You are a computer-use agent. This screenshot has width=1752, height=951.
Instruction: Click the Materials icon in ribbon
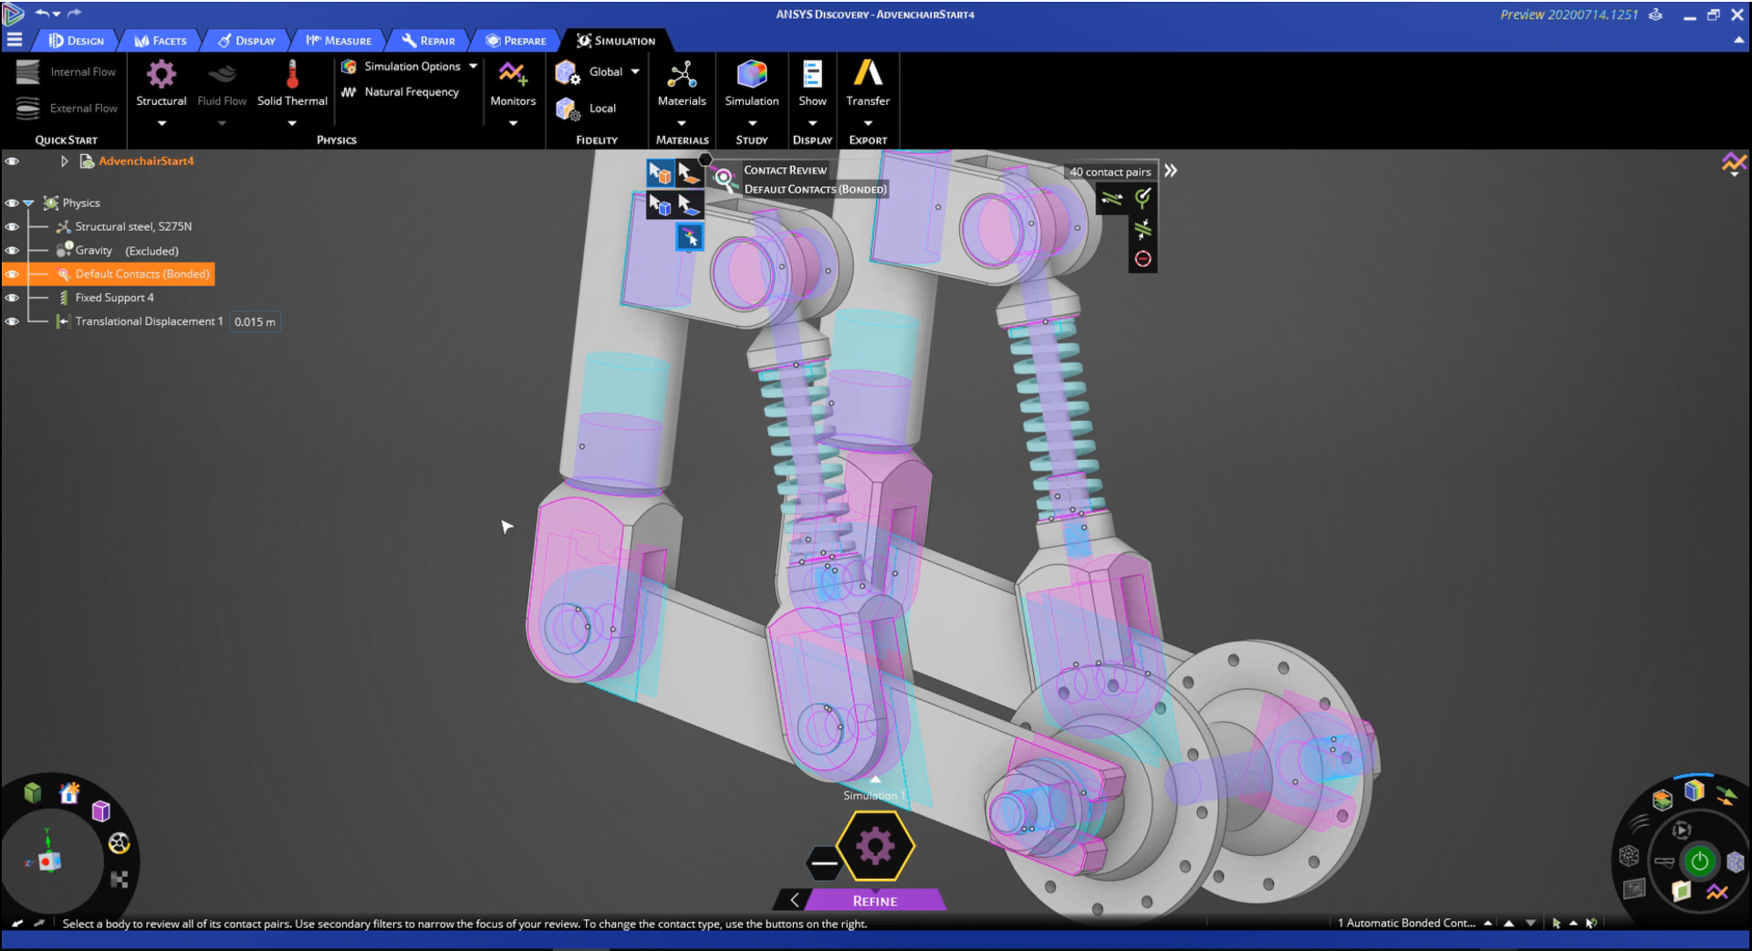coord(682,75)
